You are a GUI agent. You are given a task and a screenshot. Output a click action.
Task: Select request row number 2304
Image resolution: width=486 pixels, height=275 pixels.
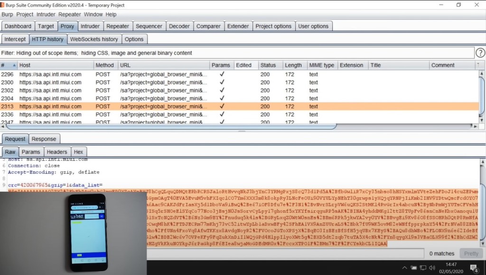[239, 99]
